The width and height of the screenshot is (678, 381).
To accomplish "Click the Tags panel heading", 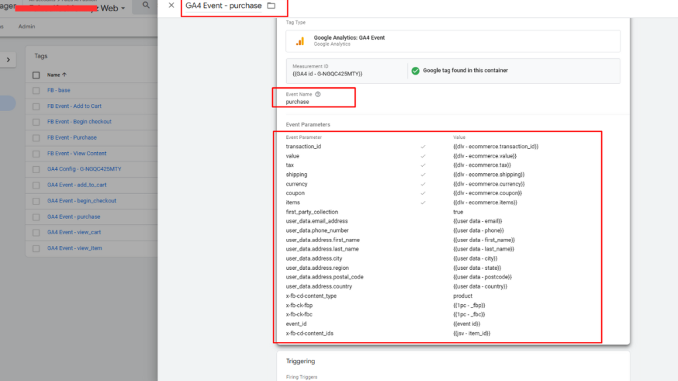I will [40, 56].
